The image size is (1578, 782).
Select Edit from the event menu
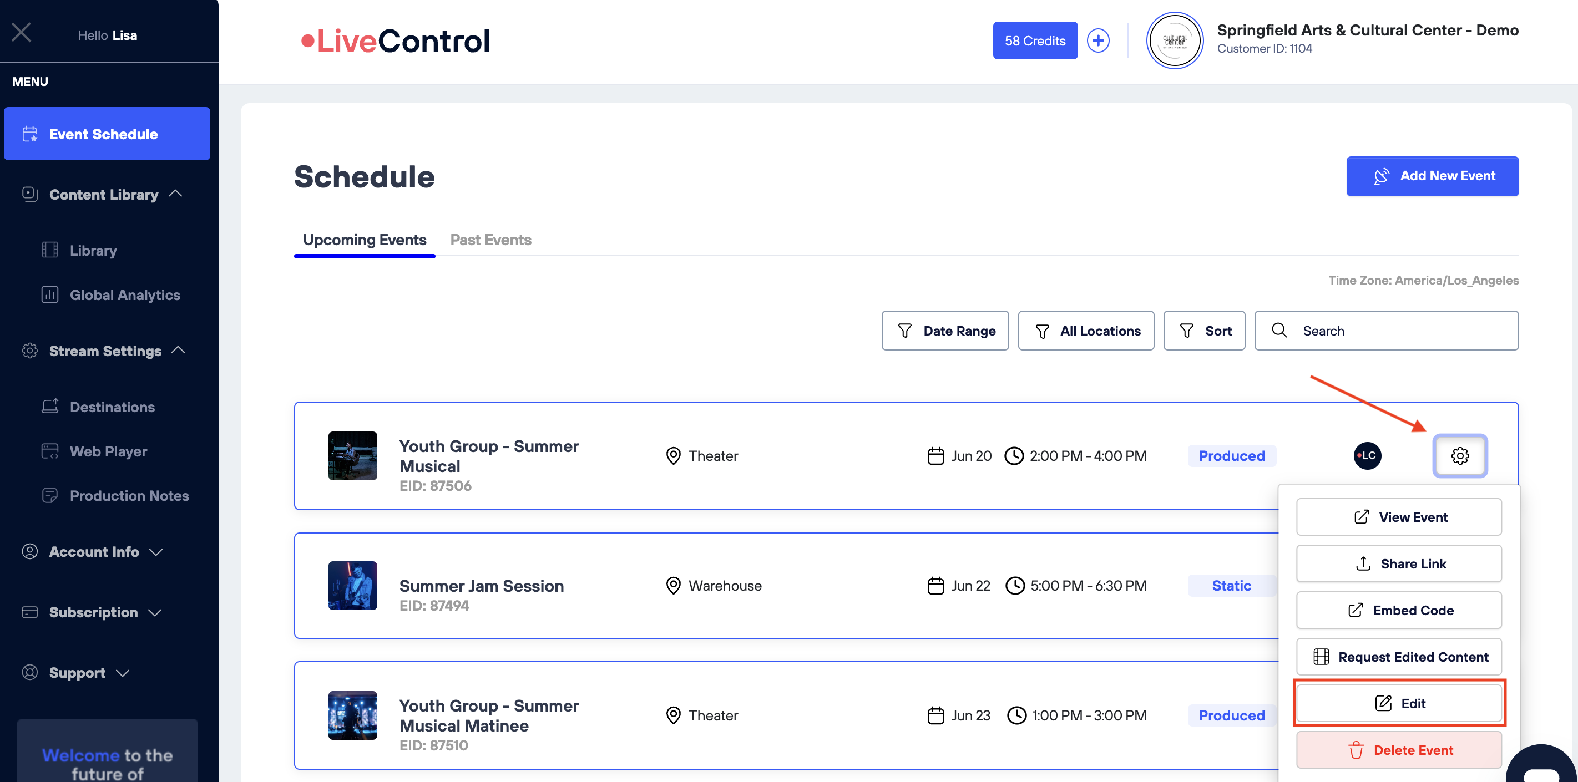[x=1399, y=703]
